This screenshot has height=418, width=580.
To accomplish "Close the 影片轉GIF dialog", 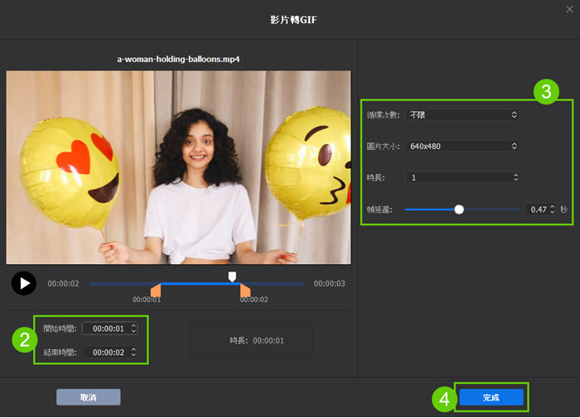I will coord(569,9).
